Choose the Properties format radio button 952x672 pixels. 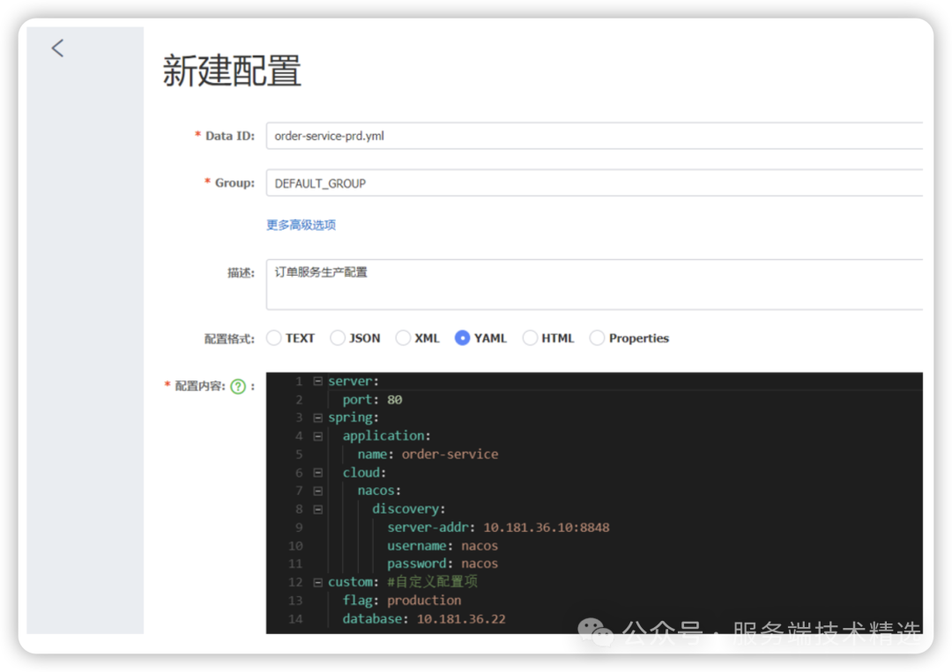coord(597,338)
